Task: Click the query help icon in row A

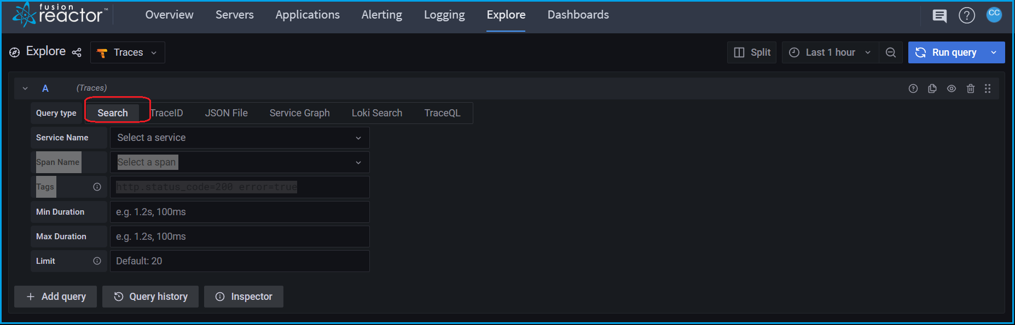Action: coord(913,88)
